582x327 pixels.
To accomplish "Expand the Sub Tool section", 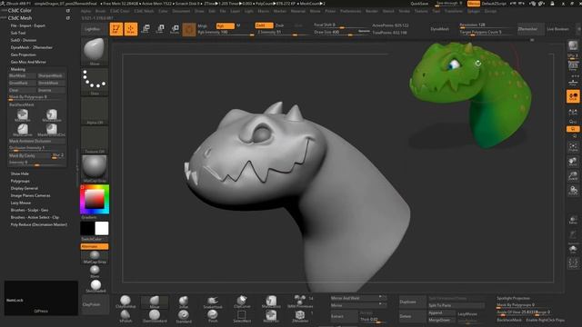I will coord(18,33).
